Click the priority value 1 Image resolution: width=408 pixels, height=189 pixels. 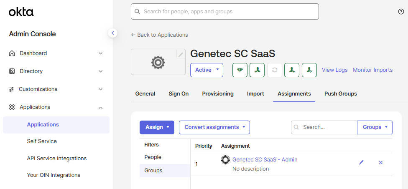pyautogui.click(x=196, y=164)
